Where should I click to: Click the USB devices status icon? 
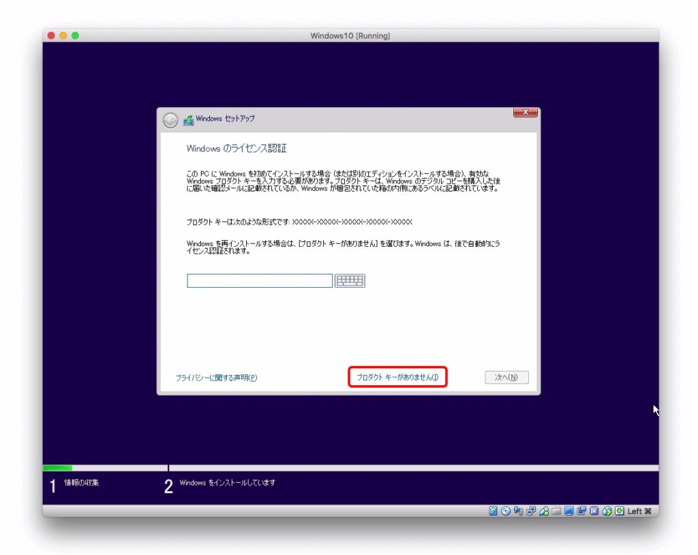(543, 511)
